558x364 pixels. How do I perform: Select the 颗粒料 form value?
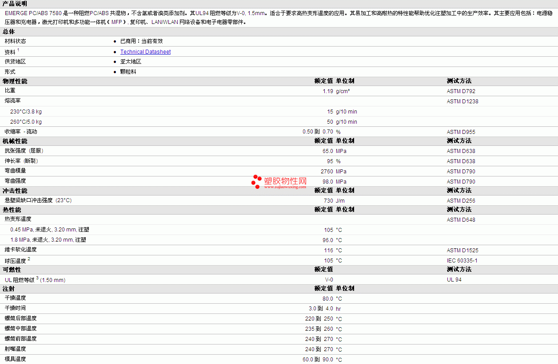point(128,72)
